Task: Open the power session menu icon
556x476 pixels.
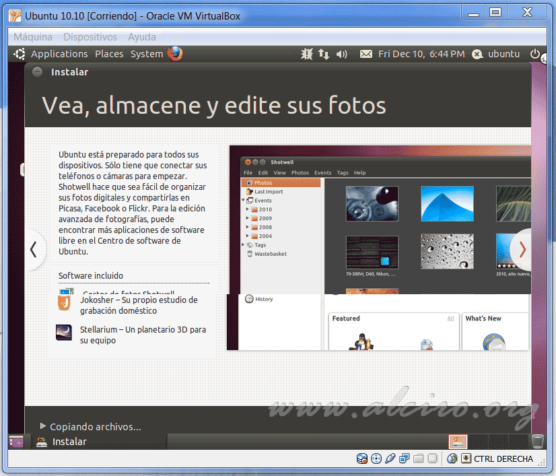Action: (x=535, y=54)
